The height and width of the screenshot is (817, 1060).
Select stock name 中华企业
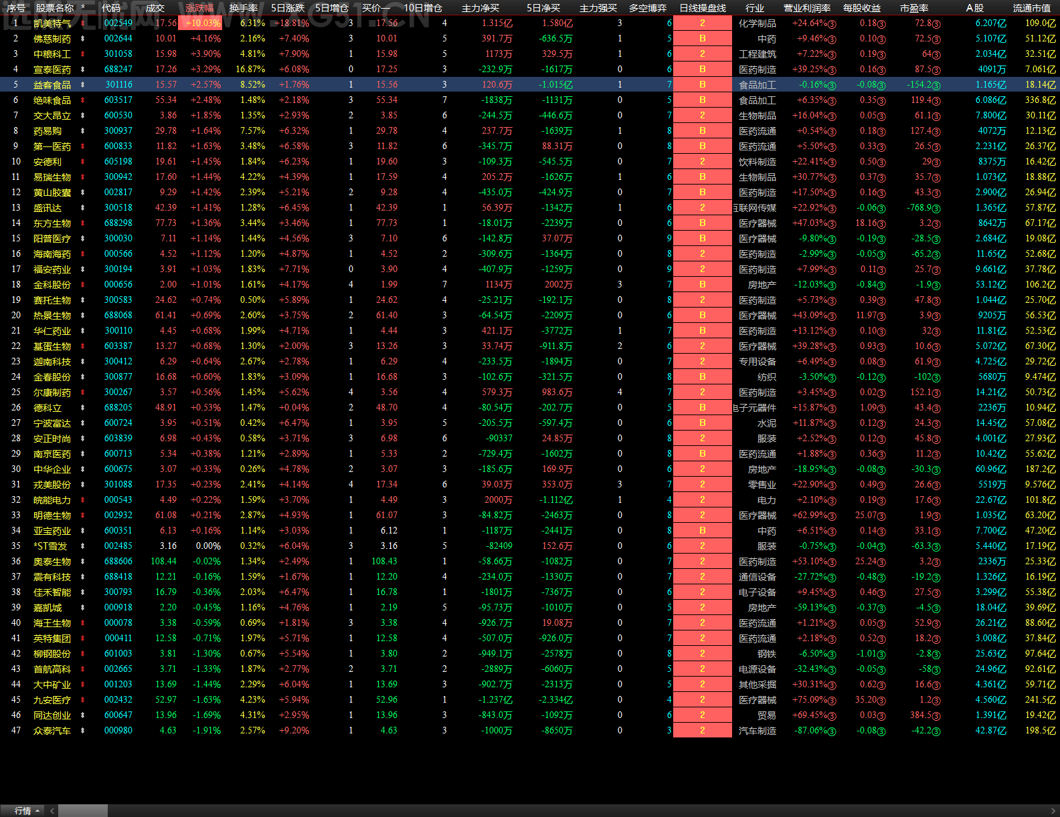pos(52,469)
